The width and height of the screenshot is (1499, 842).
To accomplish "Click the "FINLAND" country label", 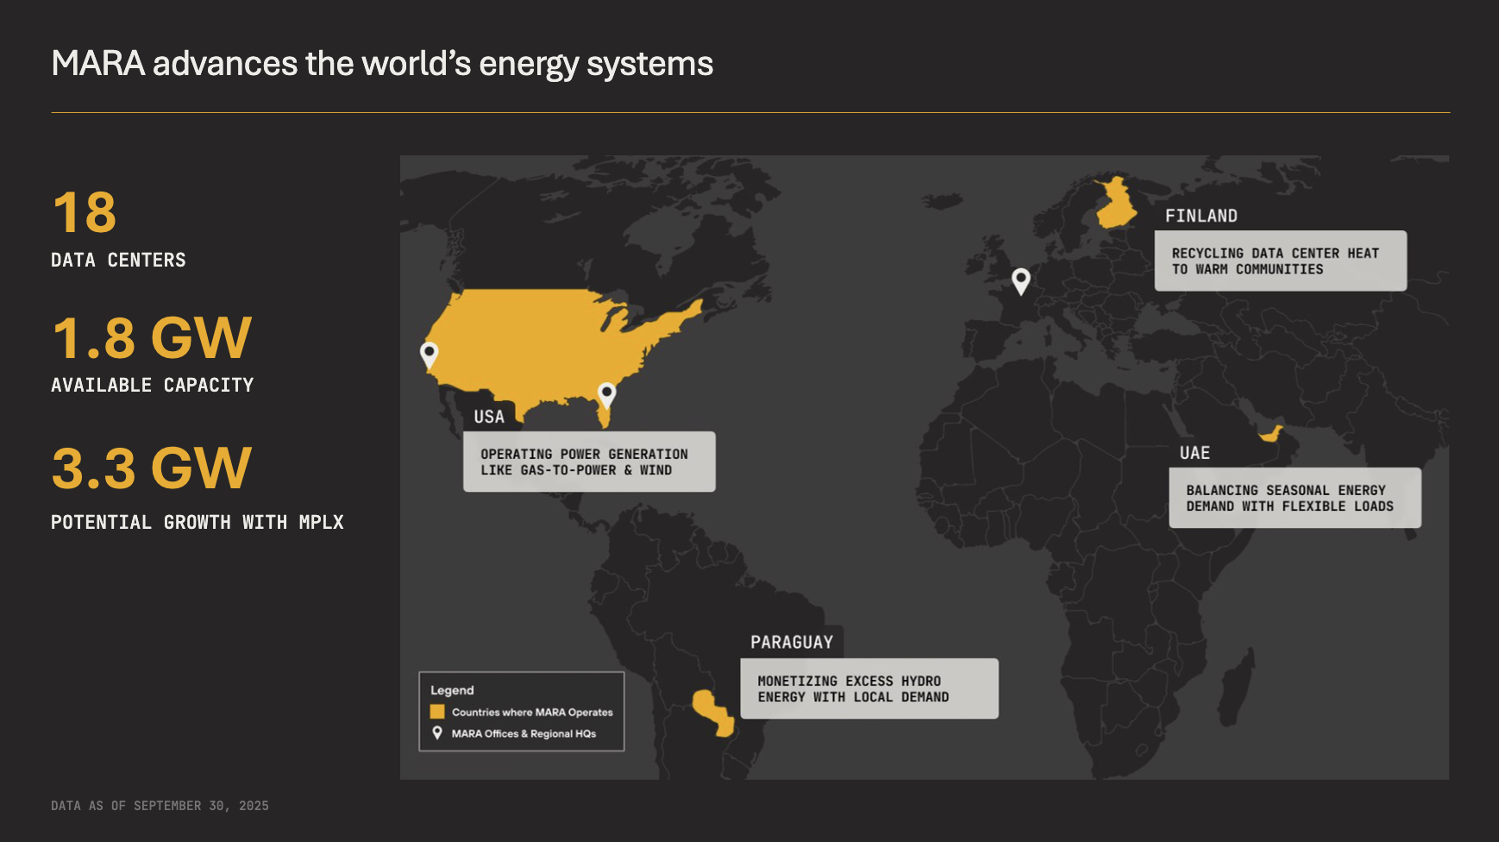I will point(1201,216).
